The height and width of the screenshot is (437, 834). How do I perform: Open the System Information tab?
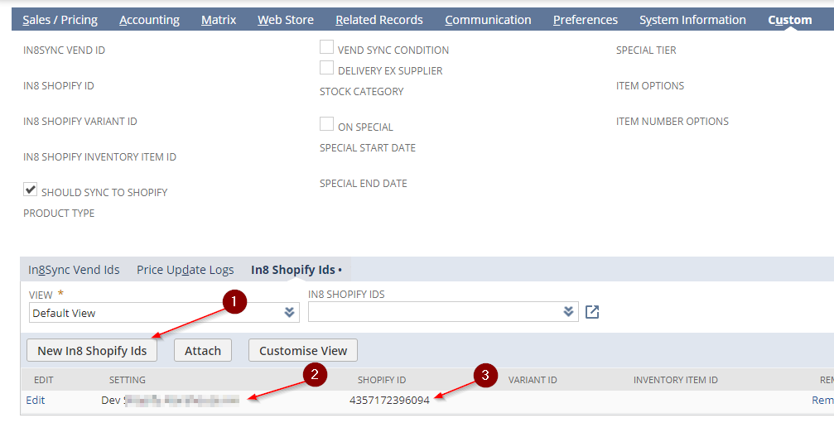pyautogui.click(x=692, y=20)
